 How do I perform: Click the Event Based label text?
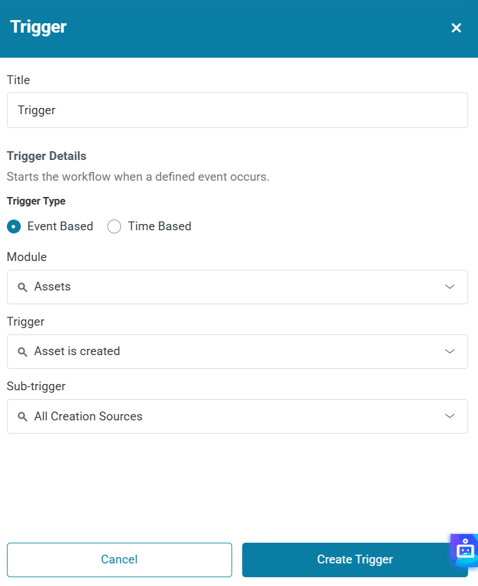click(x=60, y=226)
